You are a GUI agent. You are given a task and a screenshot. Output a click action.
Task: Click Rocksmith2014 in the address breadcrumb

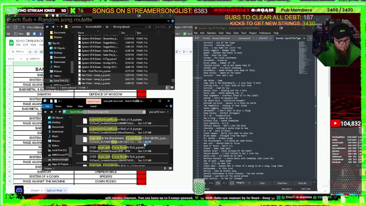click(x=93, y=27)
